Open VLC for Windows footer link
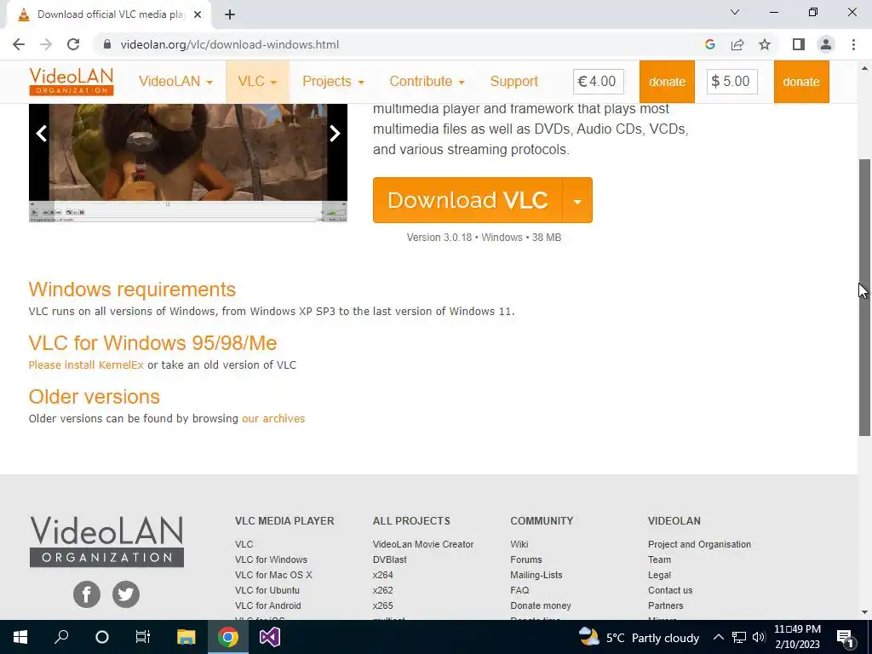The height and width of the screenshot is (654, 872). (x=271, y=559)
